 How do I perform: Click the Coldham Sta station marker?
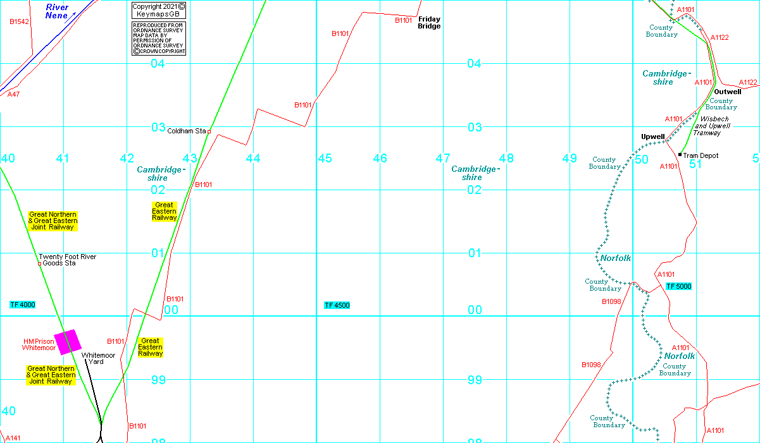(209, 131)
